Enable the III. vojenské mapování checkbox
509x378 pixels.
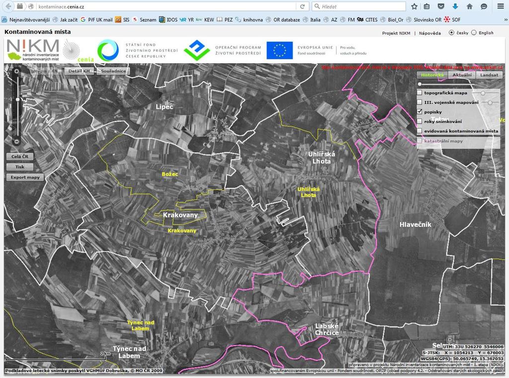pos(420,102)
